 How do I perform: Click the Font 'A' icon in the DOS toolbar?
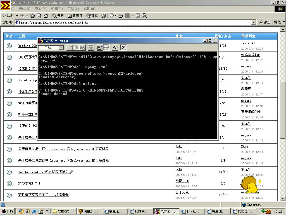(x=115, y=48)
